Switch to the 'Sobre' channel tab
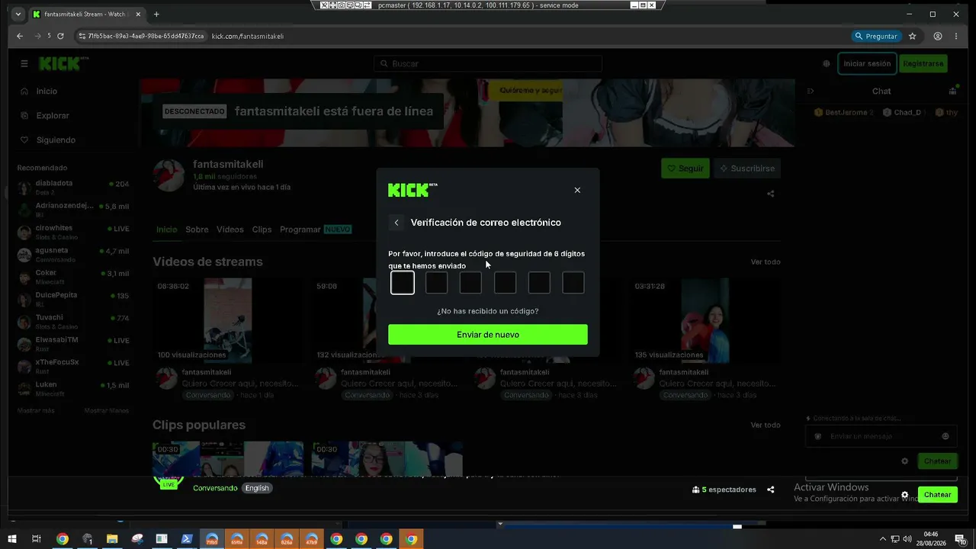 pos(197,230)
